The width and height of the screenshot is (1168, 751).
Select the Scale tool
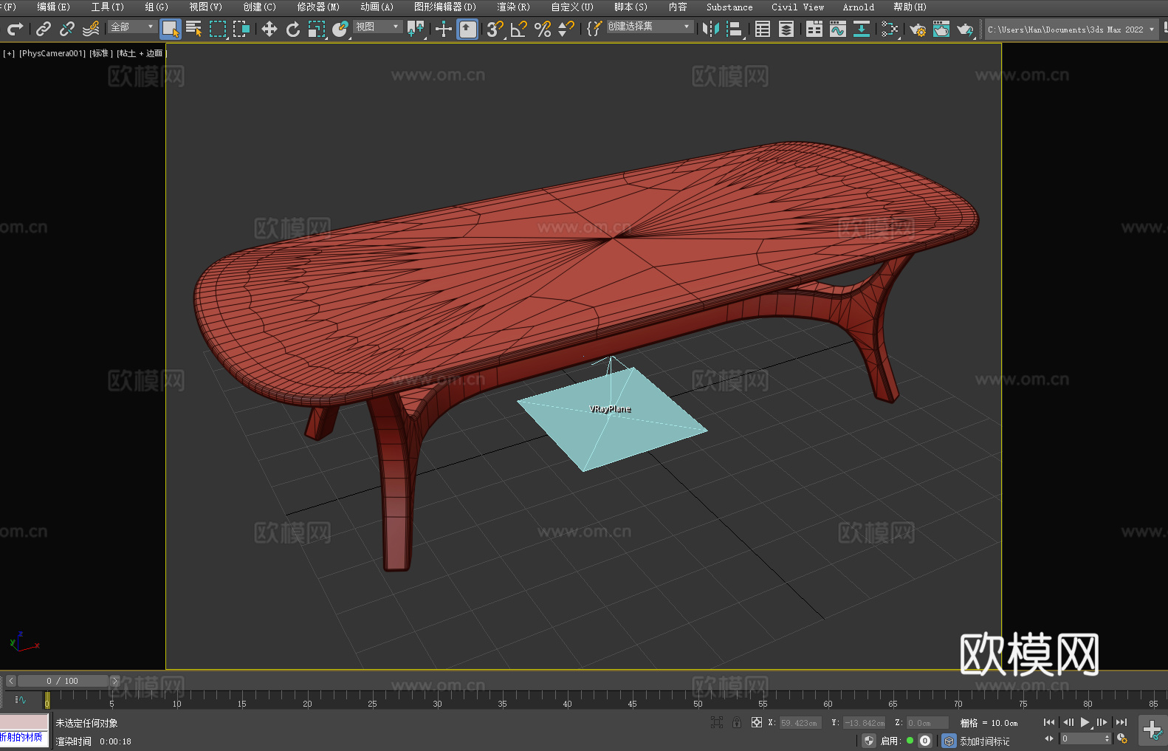[317, 29]
